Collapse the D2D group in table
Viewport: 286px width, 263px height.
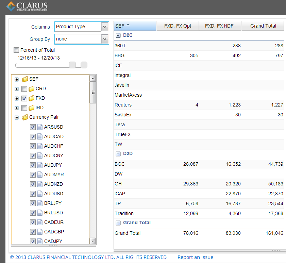point(118,154)
